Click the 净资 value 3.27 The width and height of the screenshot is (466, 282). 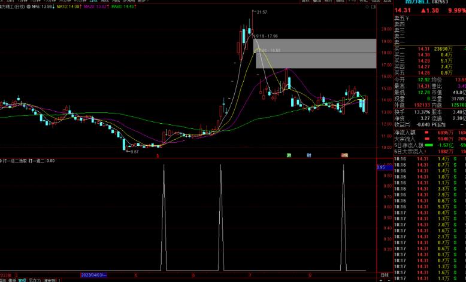coord(425,118)
